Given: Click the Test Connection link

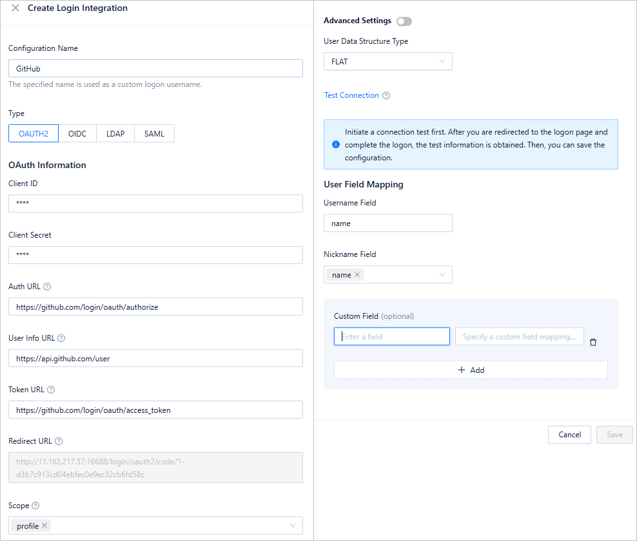Looking at the screenshot, I should coord(351,95).
